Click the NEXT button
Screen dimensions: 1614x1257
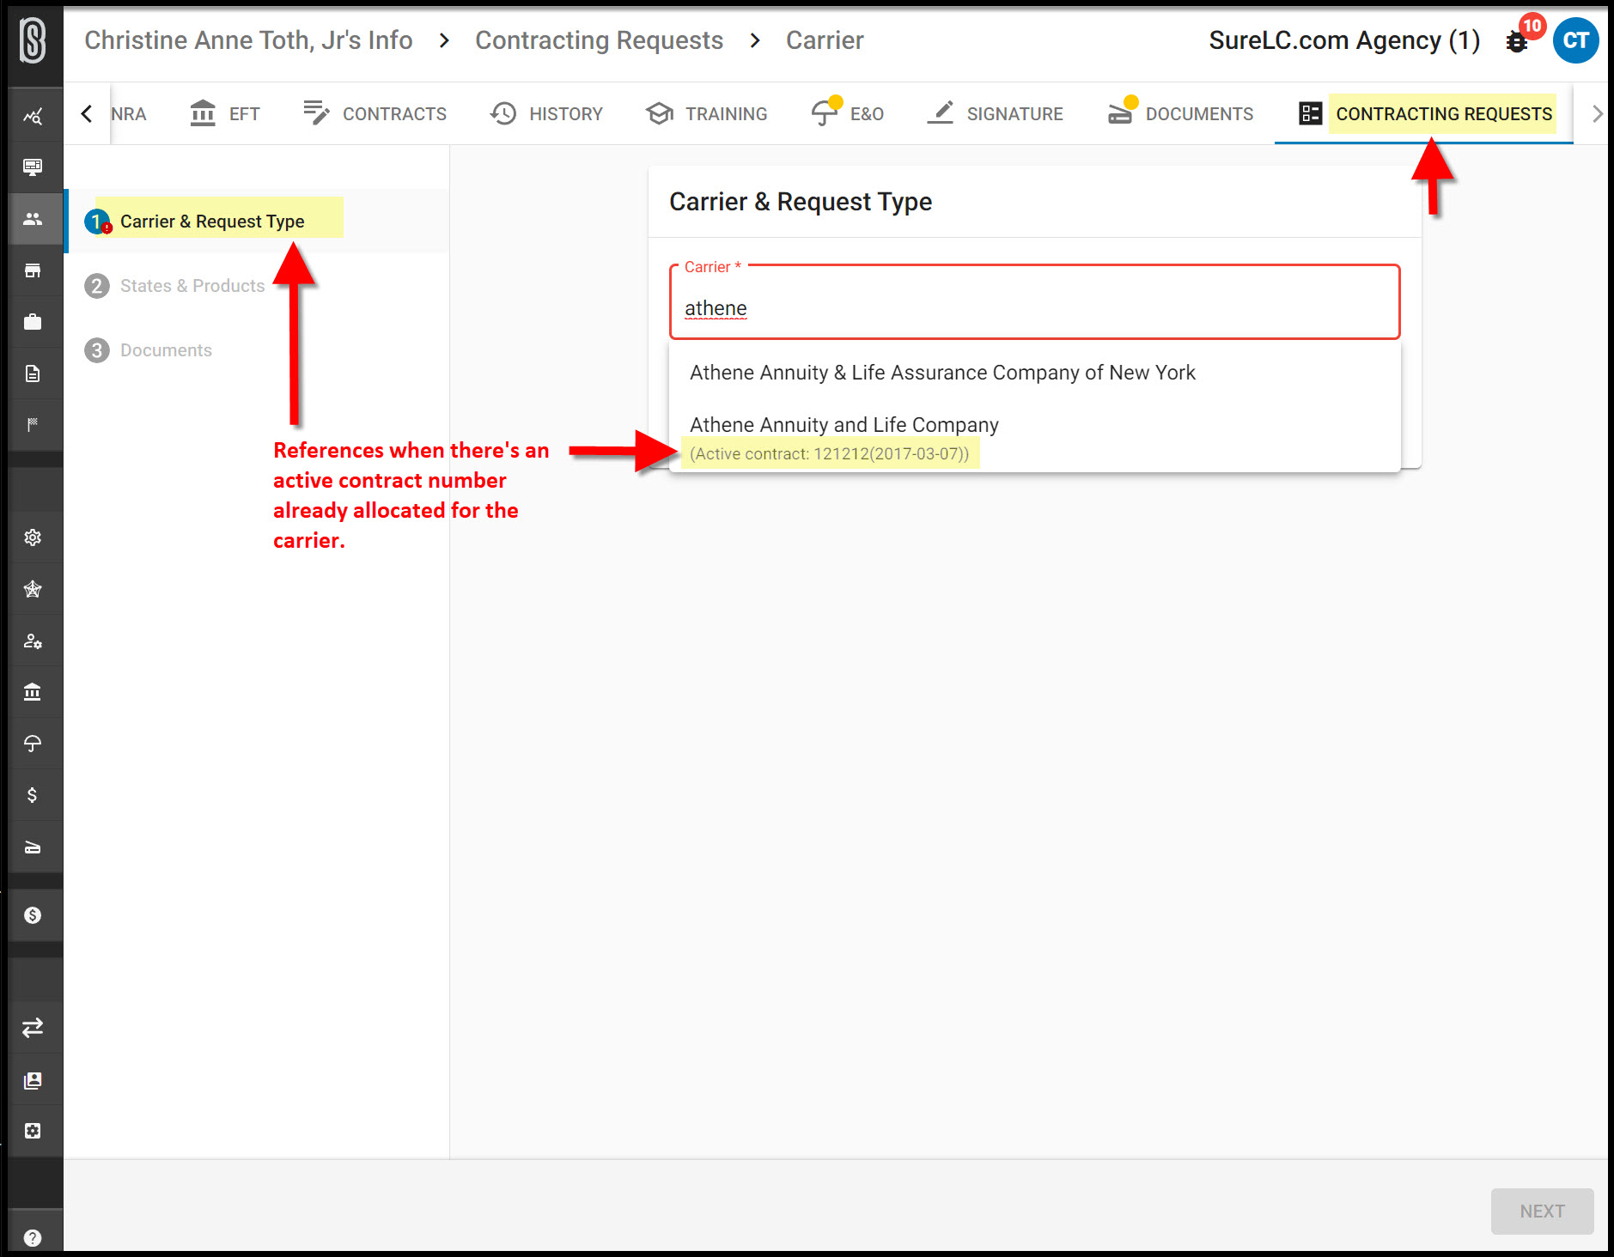click(x=1542, y=1211)
